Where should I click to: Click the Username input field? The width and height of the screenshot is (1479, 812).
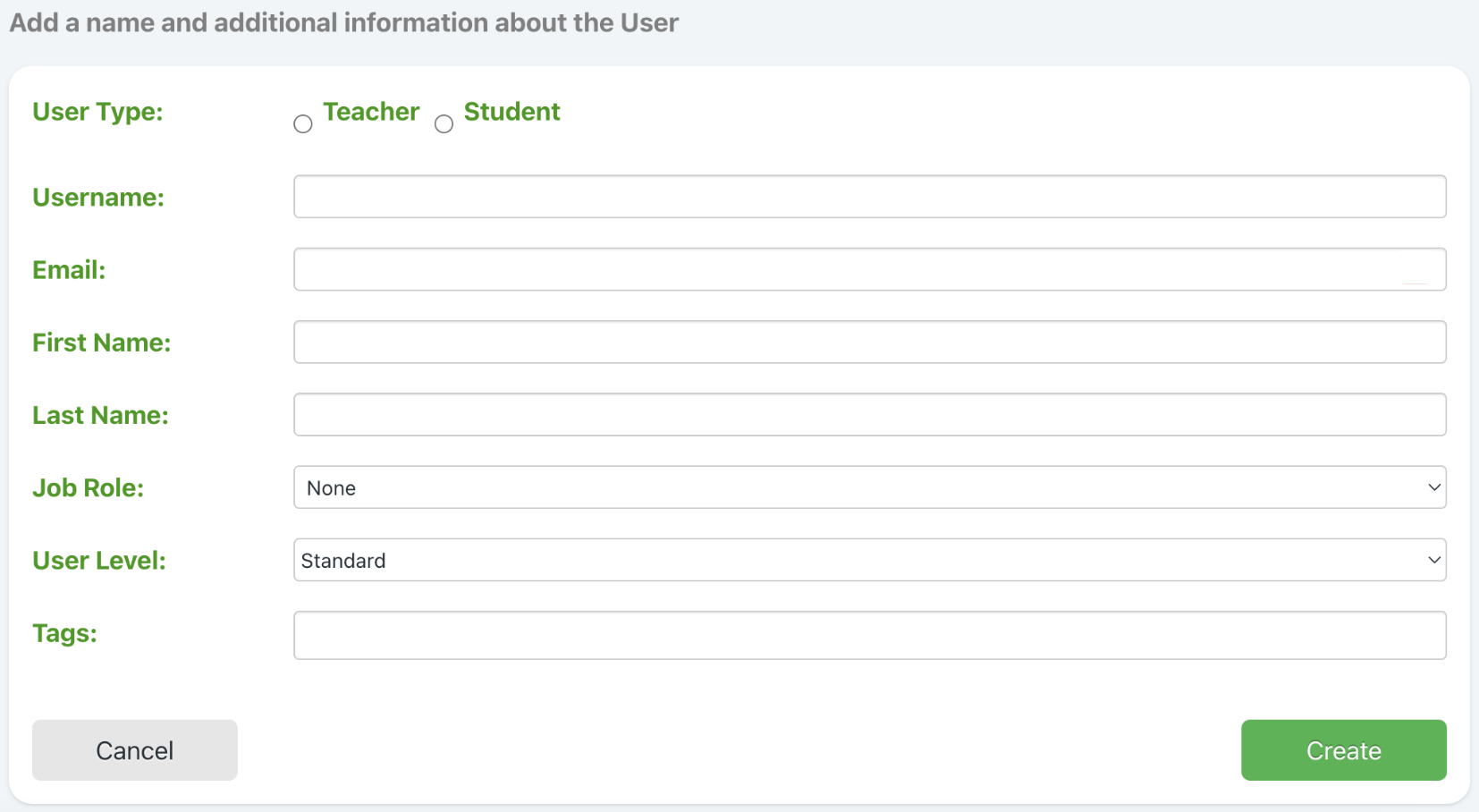point(869,197)
